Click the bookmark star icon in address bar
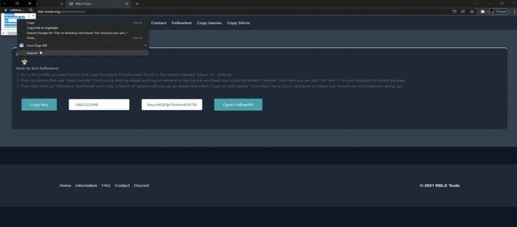 click(472, 11)
